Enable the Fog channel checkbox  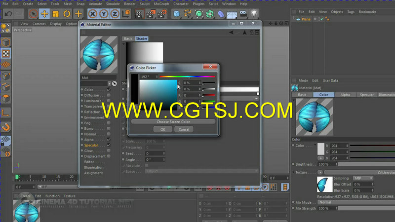[109, 123]
